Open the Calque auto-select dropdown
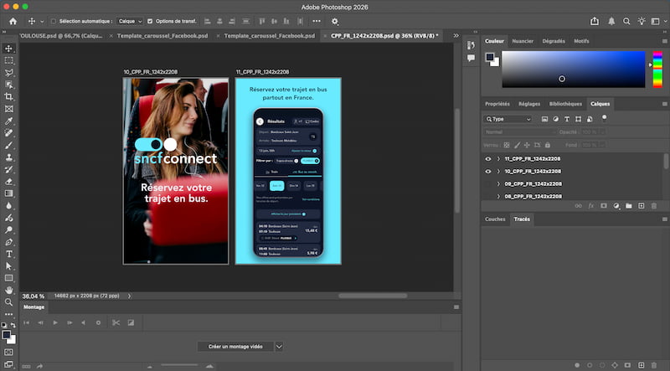Screen dimensions: 670x371 [130, 21]
